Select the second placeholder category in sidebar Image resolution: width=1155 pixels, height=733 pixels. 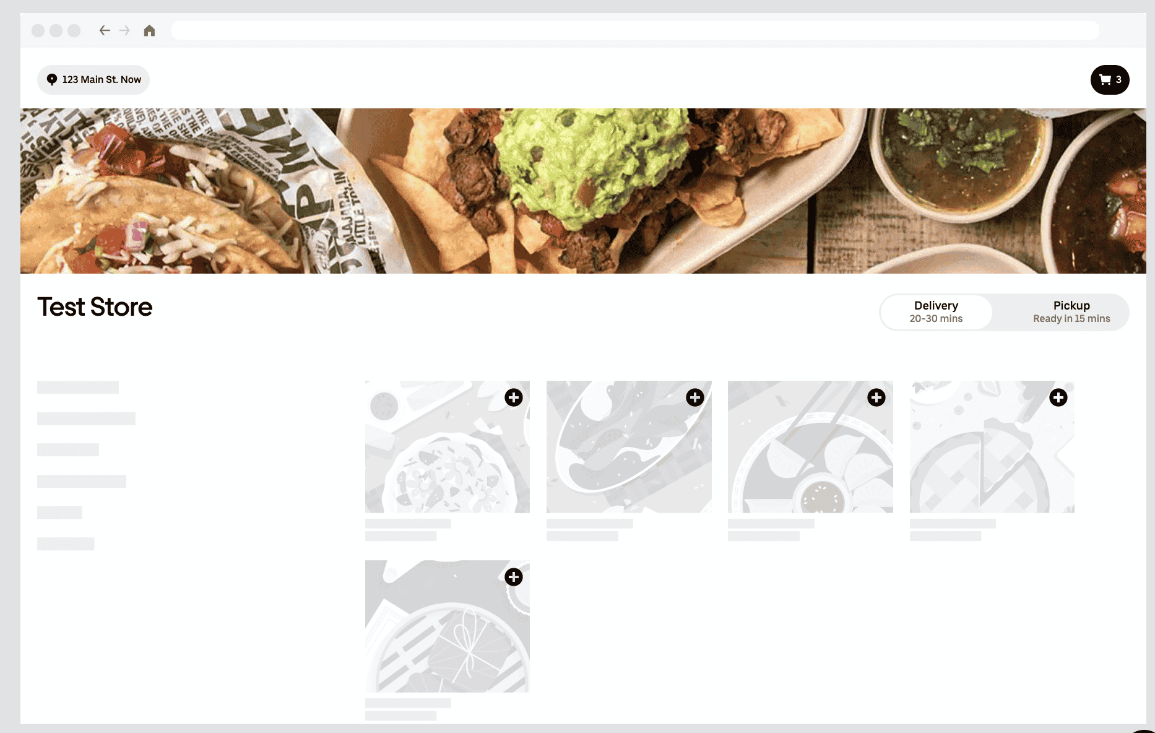[86, 419]
